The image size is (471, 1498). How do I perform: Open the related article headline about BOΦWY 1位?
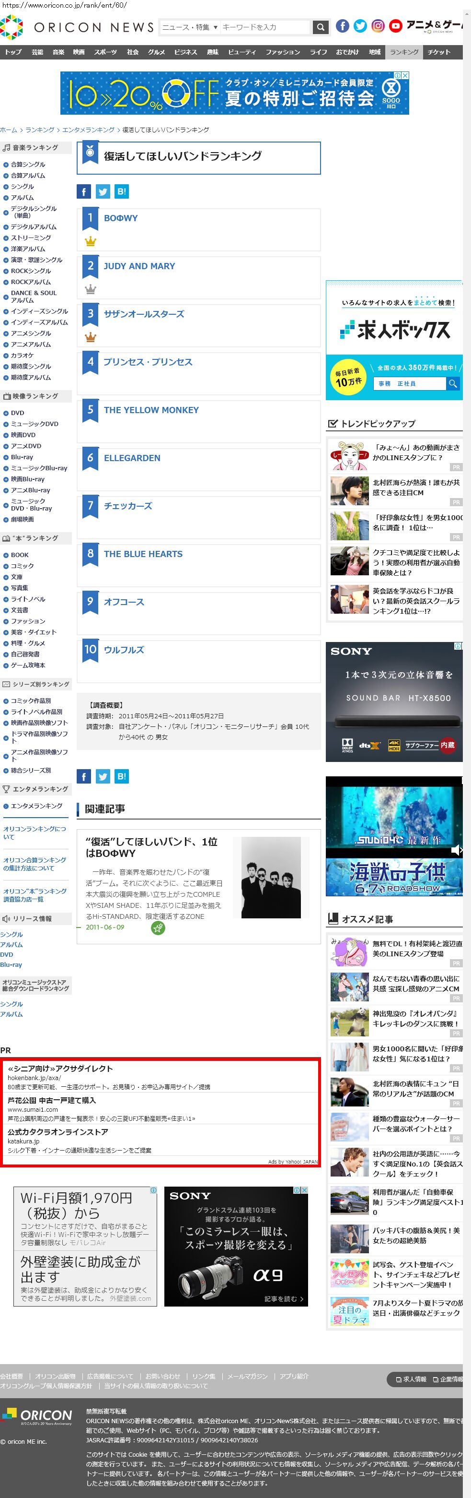(151, 847)
